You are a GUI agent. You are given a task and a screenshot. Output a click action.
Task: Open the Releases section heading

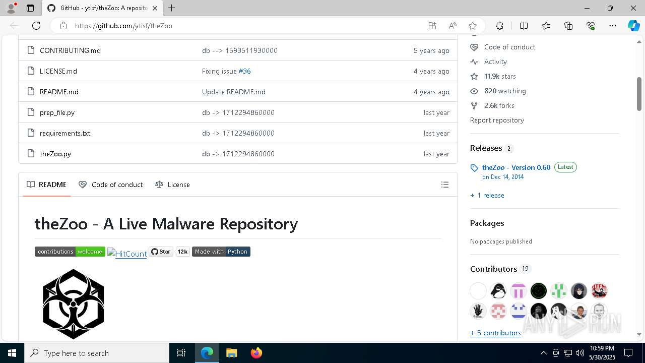[x=486, y=148]
